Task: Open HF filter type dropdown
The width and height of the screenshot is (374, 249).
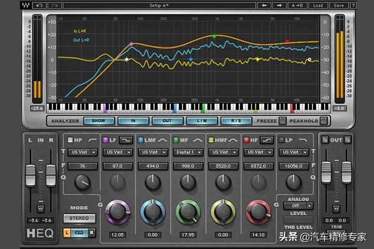Action: 259,152
